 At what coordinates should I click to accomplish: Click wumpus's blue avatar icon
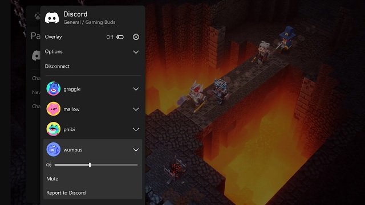(54, 149)
